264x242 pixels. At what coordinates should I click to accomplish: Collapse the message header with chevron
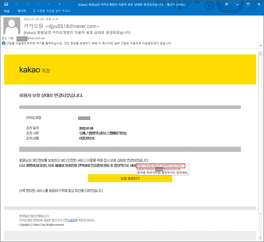pos(261,46)
